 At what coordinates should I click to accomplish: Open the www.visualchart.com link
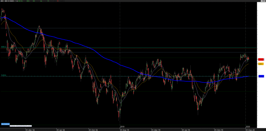click(21, 126)
